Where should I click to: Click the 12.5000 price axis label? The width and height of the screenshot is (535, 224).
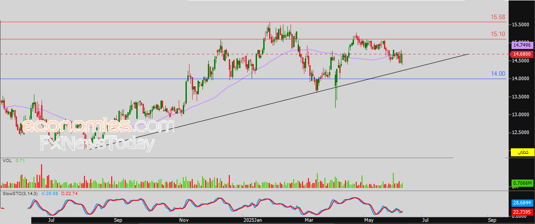click(x=520, y=133)
